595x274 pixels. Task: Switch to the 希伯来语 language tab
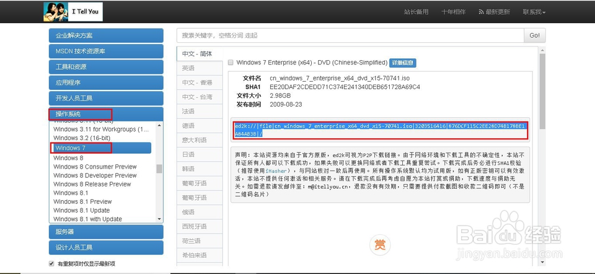199,256
